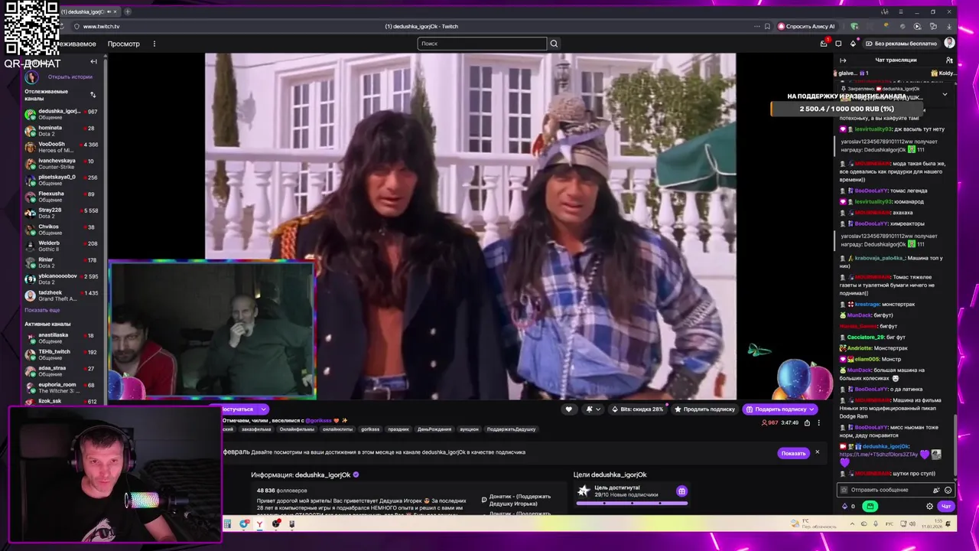Screen dimensions: 979x551
Task: Open the user profile avatar menu
Action: point(949,44)
